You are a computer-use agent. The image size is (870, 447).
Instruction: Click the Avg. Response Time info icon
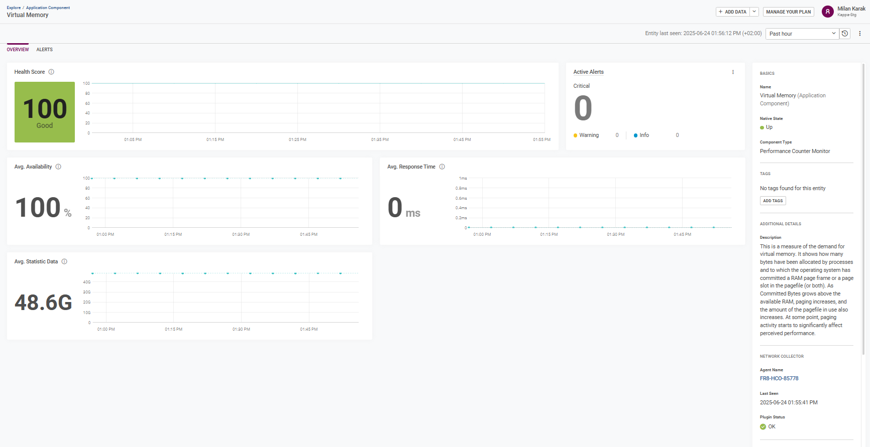click(x=442, y=167)
